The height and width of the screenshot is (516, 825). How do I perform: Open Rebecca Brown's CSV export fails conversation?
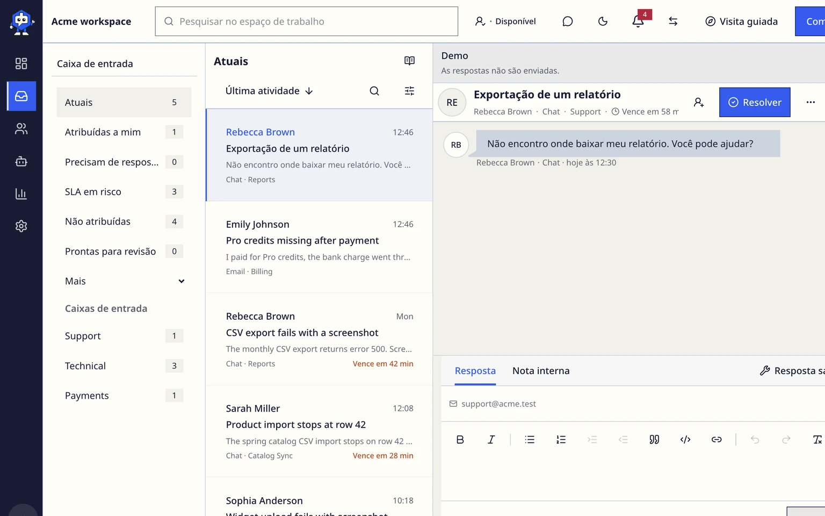319,340
